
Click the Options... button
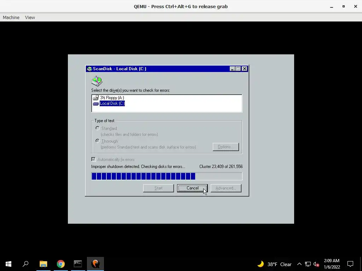226,147
